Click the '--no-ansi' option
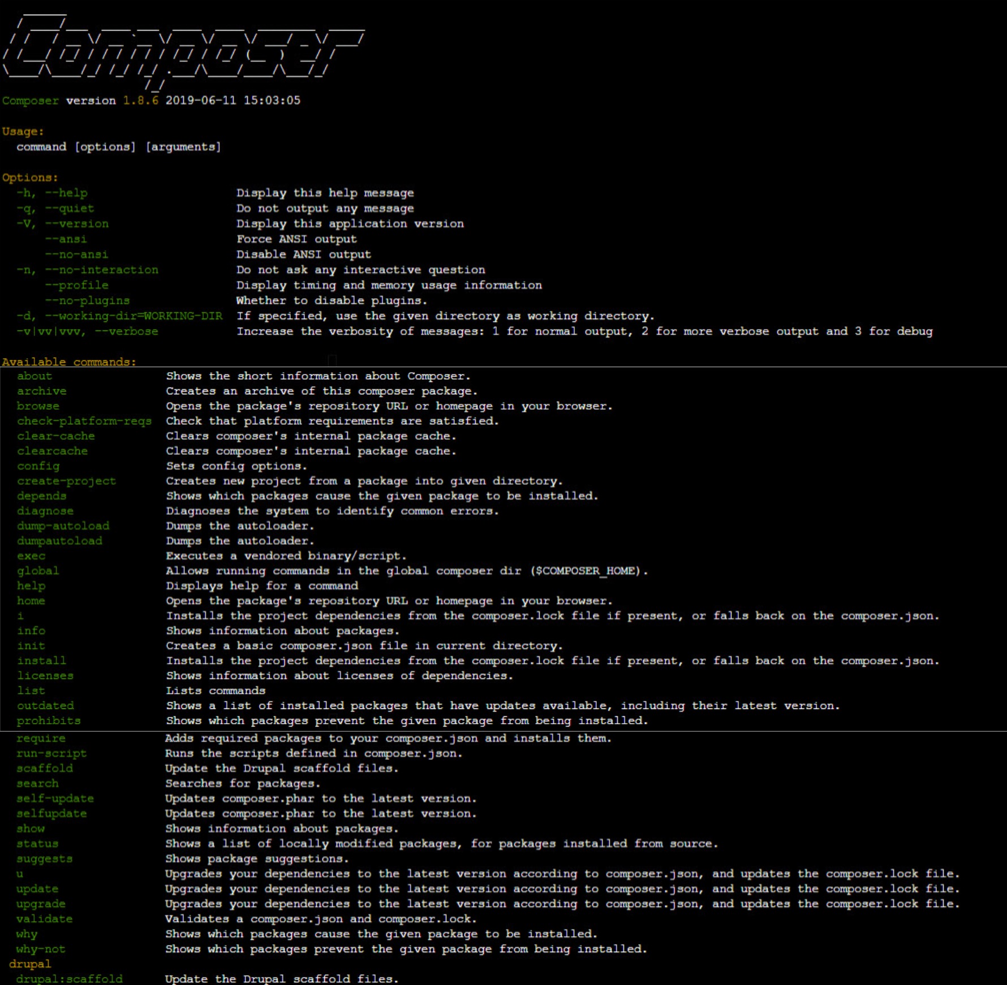 coord(77,255)
